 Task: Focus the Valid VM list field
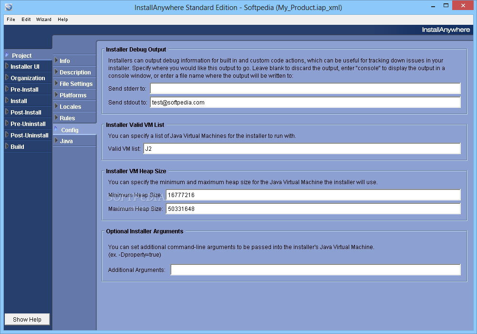(x=302, y=149)
